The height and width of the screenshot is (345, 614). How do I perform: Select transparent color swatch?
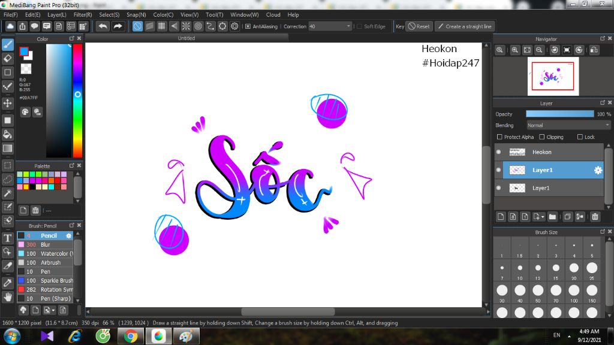[x=26, y=69]
